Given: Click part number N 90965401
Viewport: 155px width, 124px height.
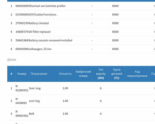Looking at the screenshot, I should (x=22, y=114).
